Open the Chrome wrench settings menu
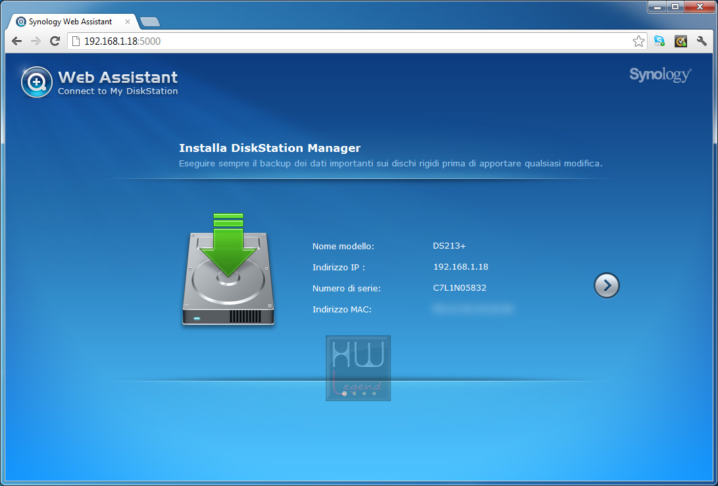This screenshot has width=718, height=486. 702,41
